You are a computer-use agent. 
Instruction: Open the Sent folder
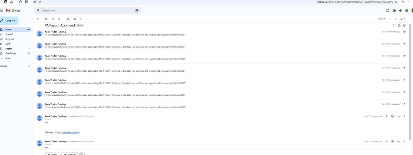coord(16,44)
